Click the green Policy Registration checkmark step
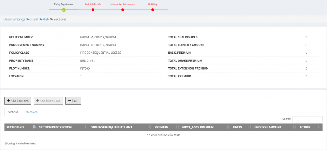Image resolution: width=327 pixels, height=150 pixels. [64, 10]
